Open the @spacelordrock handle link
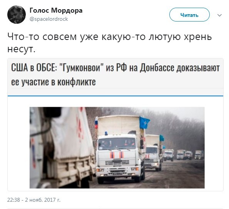 [x=49, y=19]
